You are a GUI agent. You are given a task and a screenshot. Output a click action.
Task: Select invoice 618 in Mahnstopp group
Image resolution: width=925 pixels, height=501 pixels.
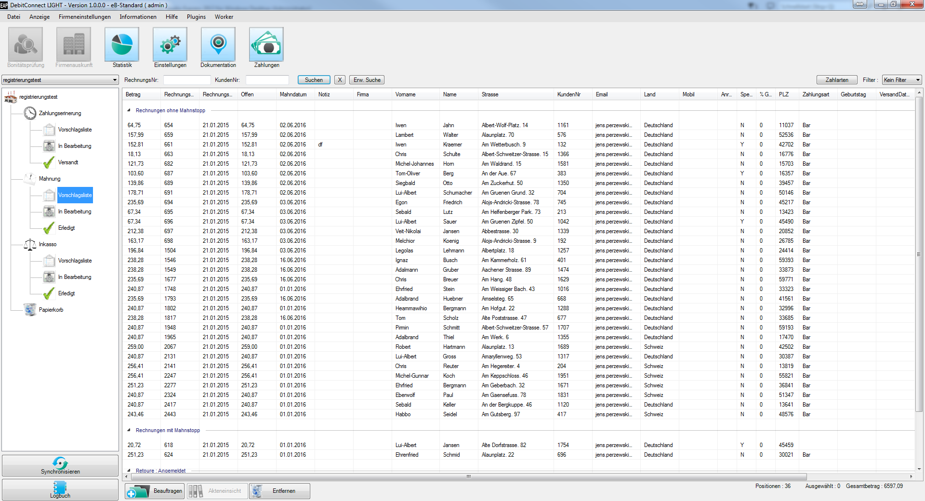[519, 445]
